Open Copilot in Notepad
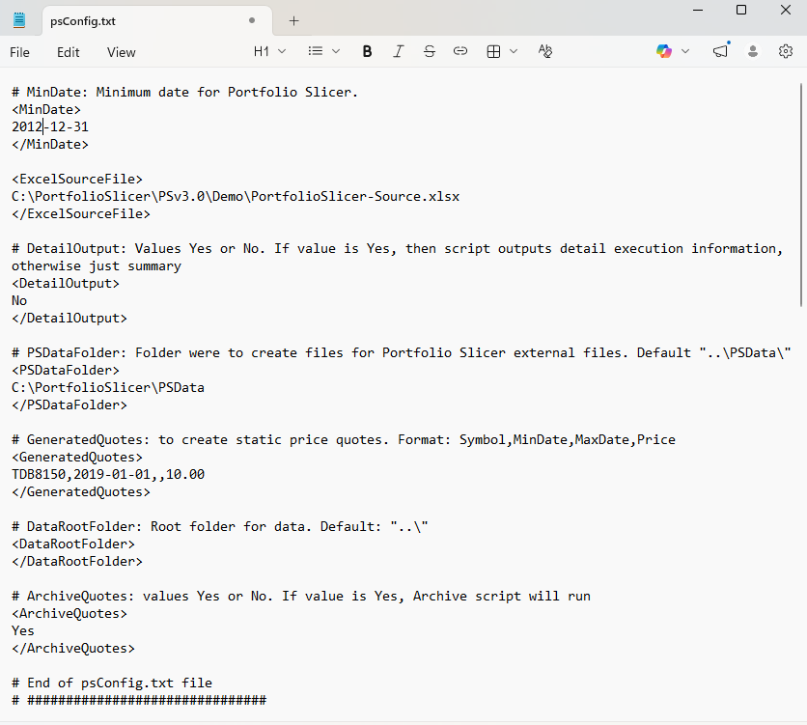 664,51
